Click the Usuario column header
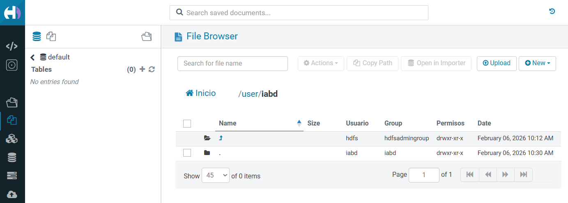This screenshot has width=568, height=203. point(357,123)
